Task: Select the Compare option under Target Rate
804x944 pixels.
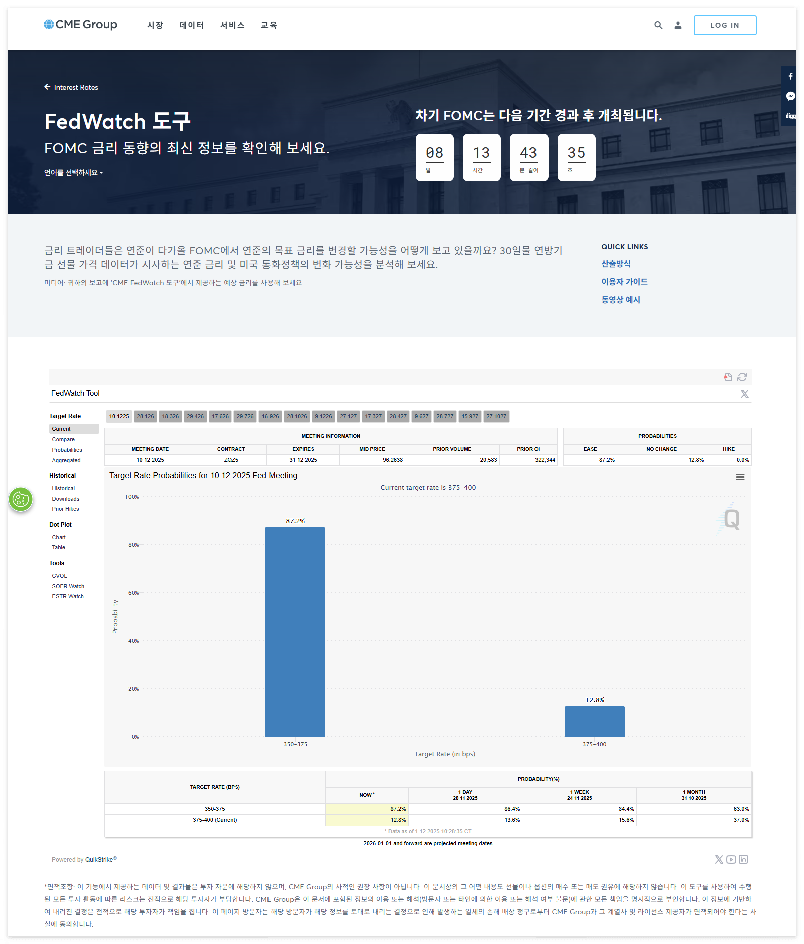Action: (63, 439)
